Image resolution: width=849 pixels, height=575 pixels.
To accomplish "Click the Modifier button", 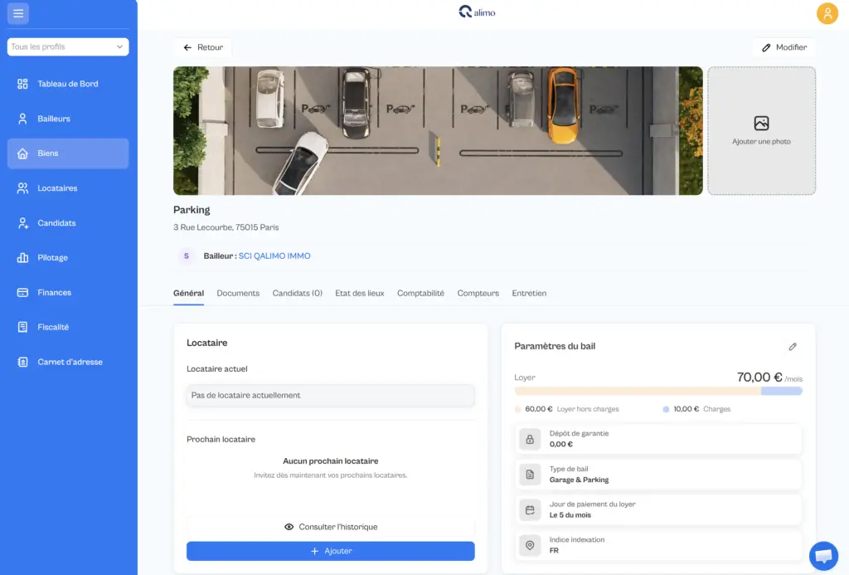I will pyautogui.click(x=784, y=47).
